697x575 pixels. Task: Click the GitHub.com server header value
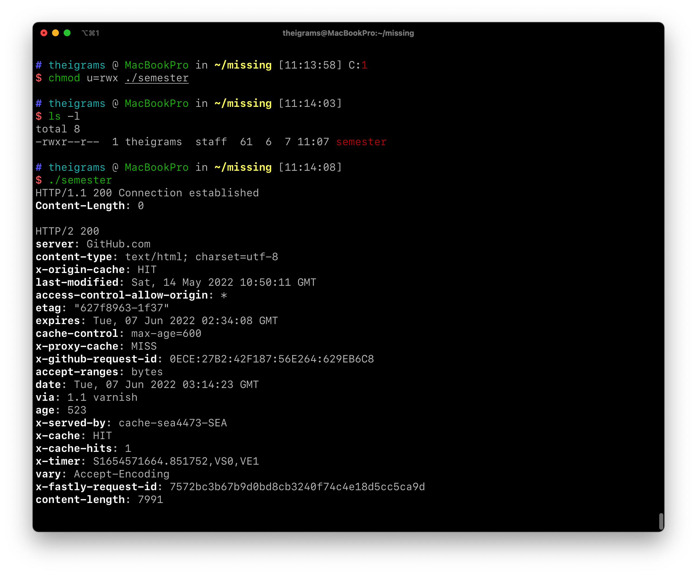coord(118,244)
